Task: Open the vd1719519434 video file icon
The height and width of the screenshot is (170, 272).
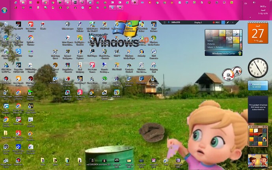Action: (x=92, y=161)
